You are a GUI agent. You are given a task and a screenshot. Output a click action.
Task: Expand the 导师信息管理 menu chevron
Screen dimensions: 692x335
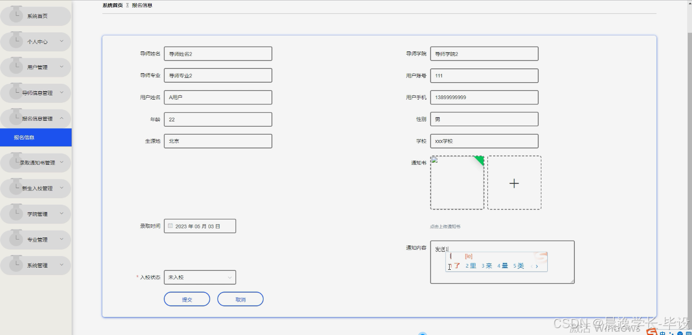(62, 93)
